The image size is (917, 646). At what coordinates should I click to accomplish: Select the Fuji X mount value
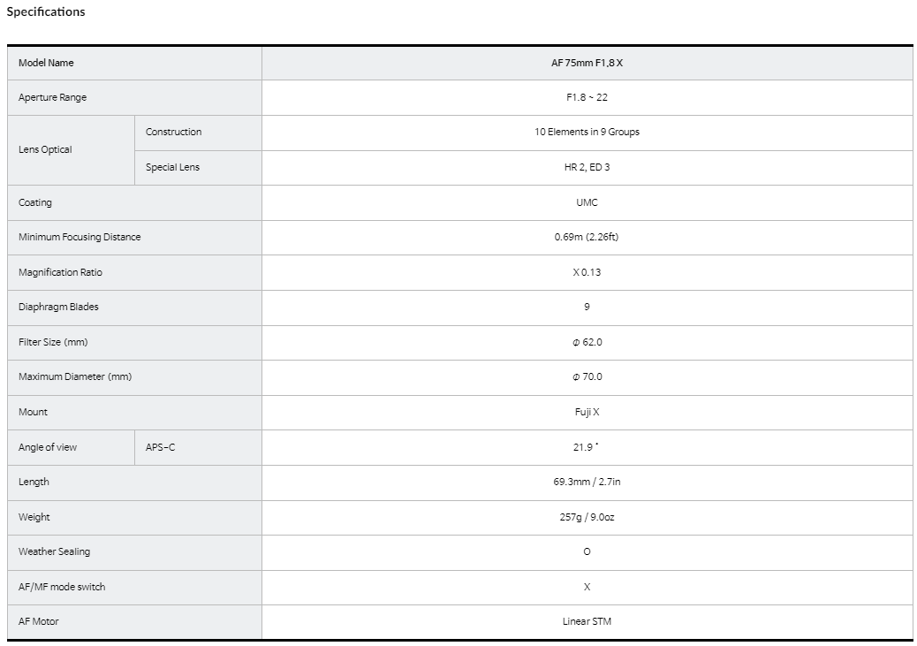[587, 412]
